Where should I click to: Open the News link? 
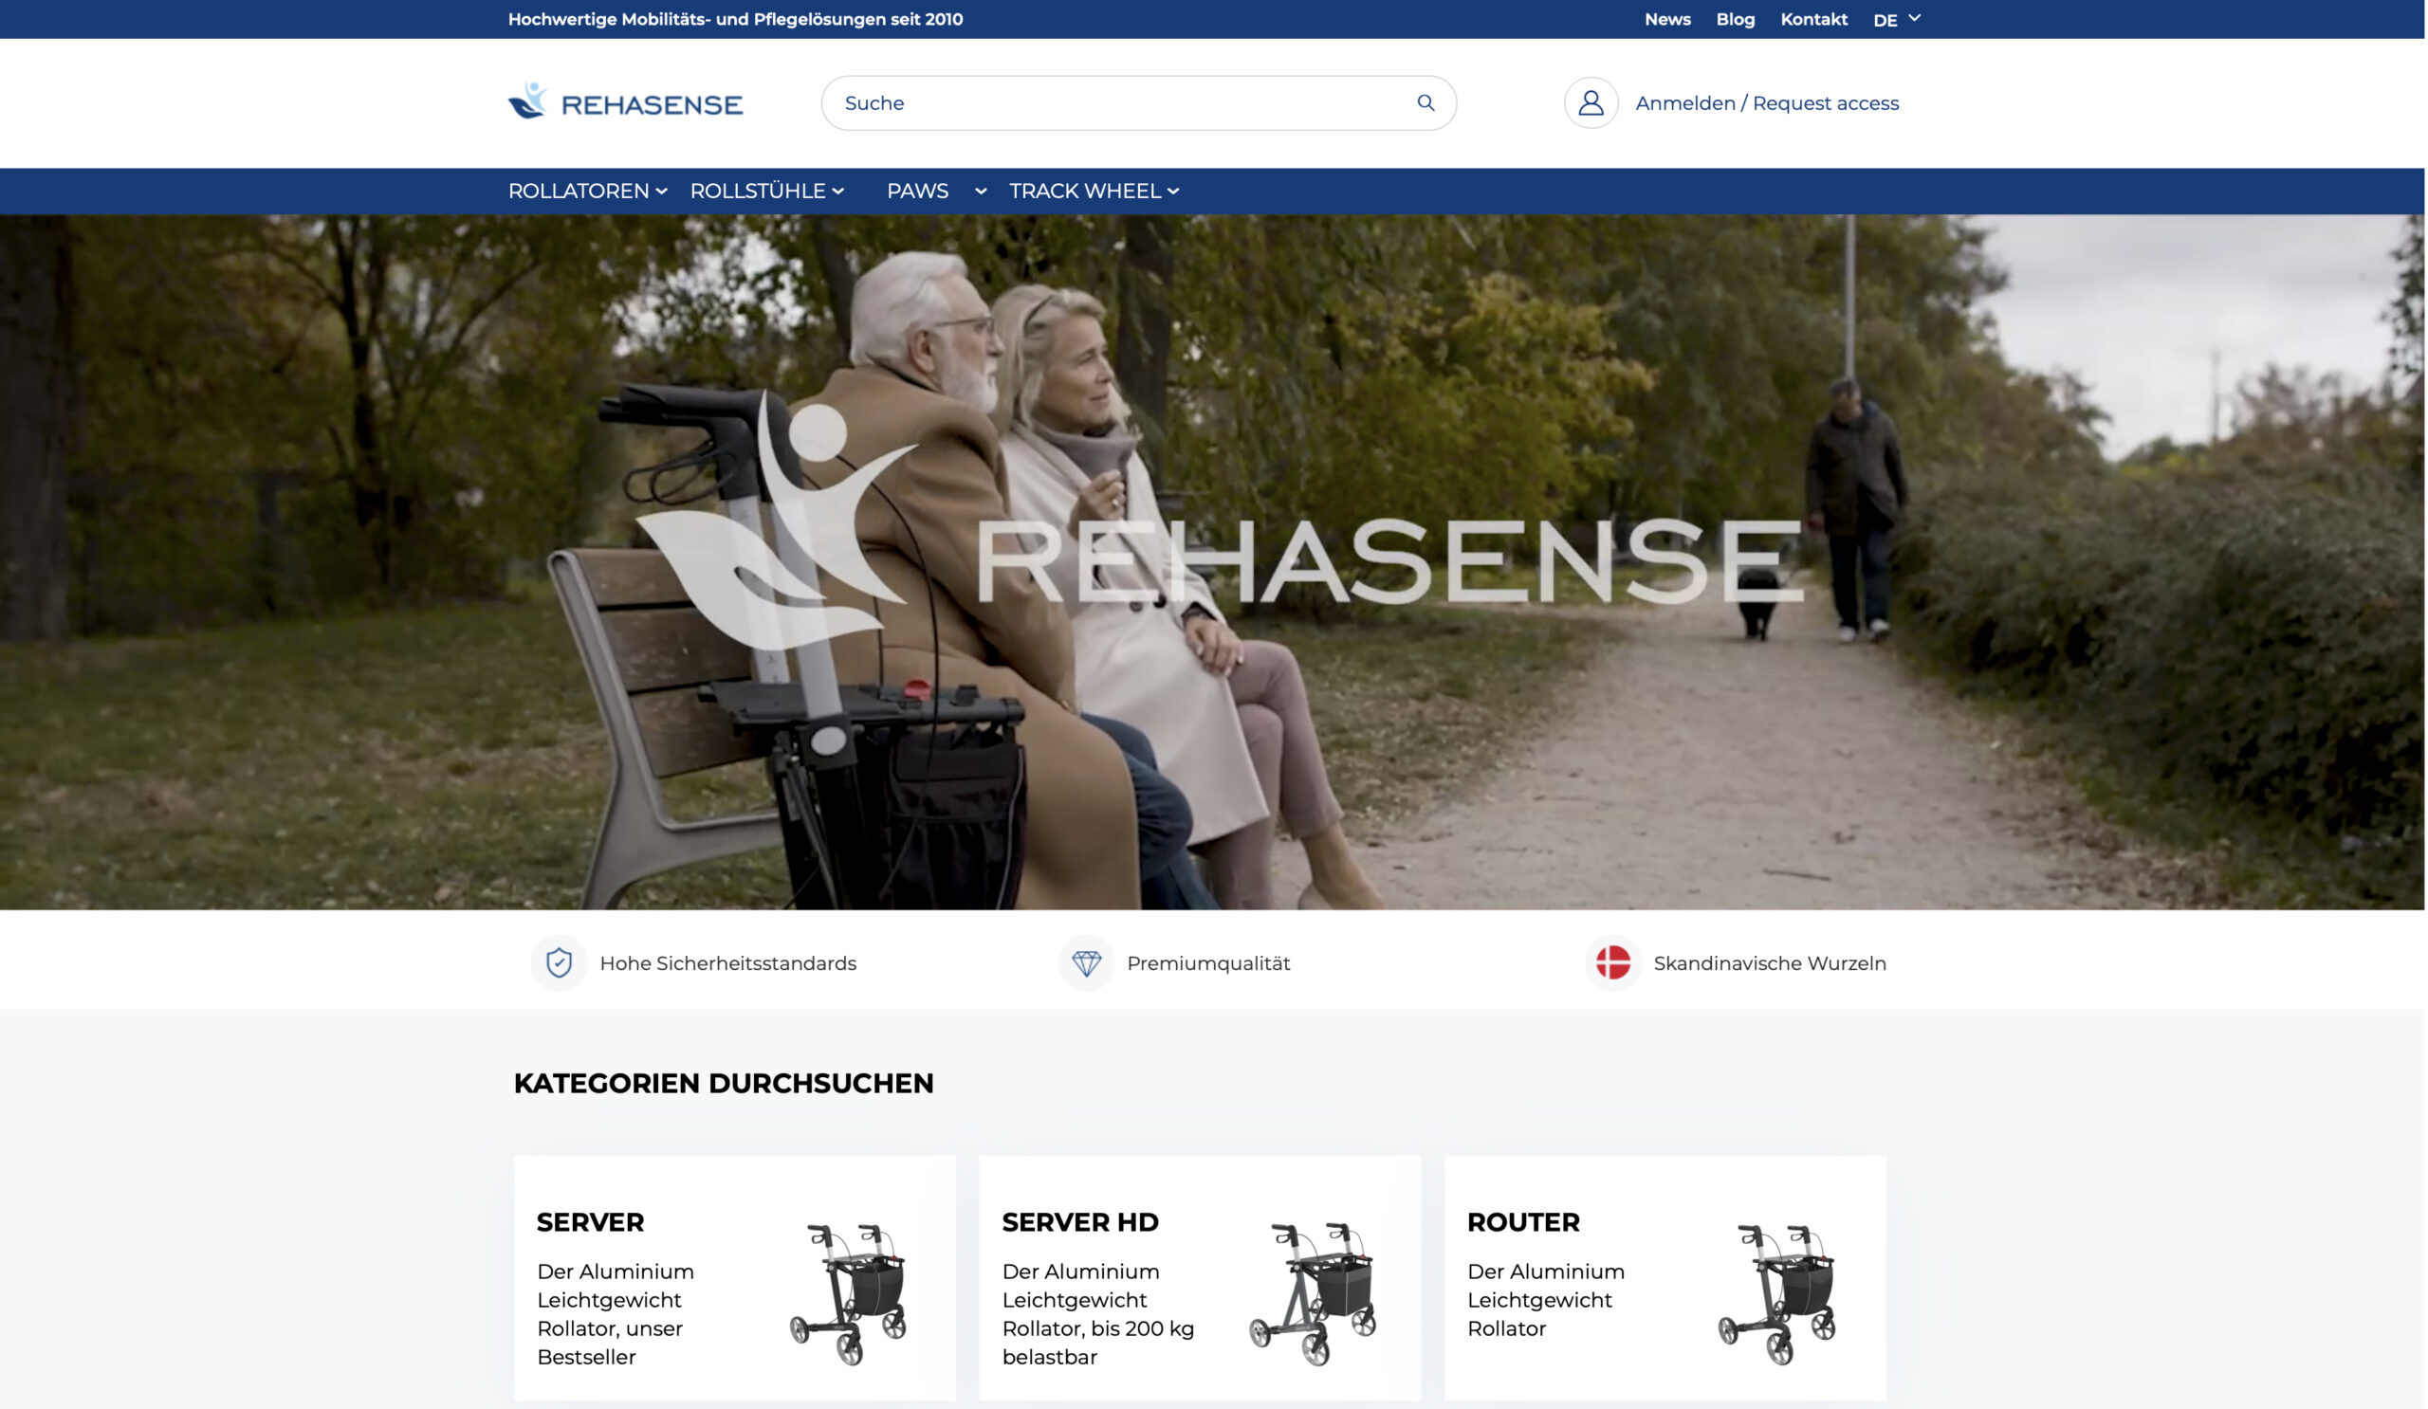coord(1666,19)
